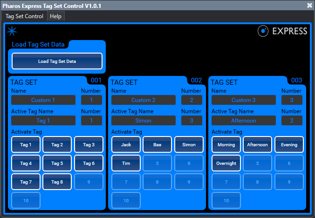Click Activate Tag label in tag set 002
The height and width of the screenshot is (218, 315).
click(127, 132)
